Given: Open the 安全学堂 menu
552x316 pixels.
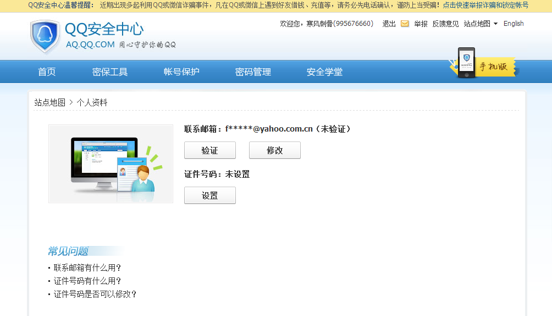Looking at the screenshot, I should (324, 72).
